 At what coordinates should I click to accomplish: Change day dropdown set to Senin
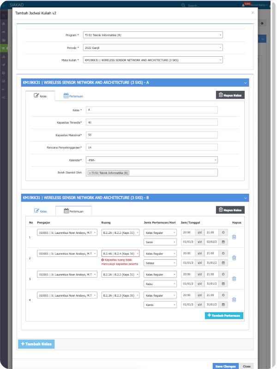pos(160,242)
